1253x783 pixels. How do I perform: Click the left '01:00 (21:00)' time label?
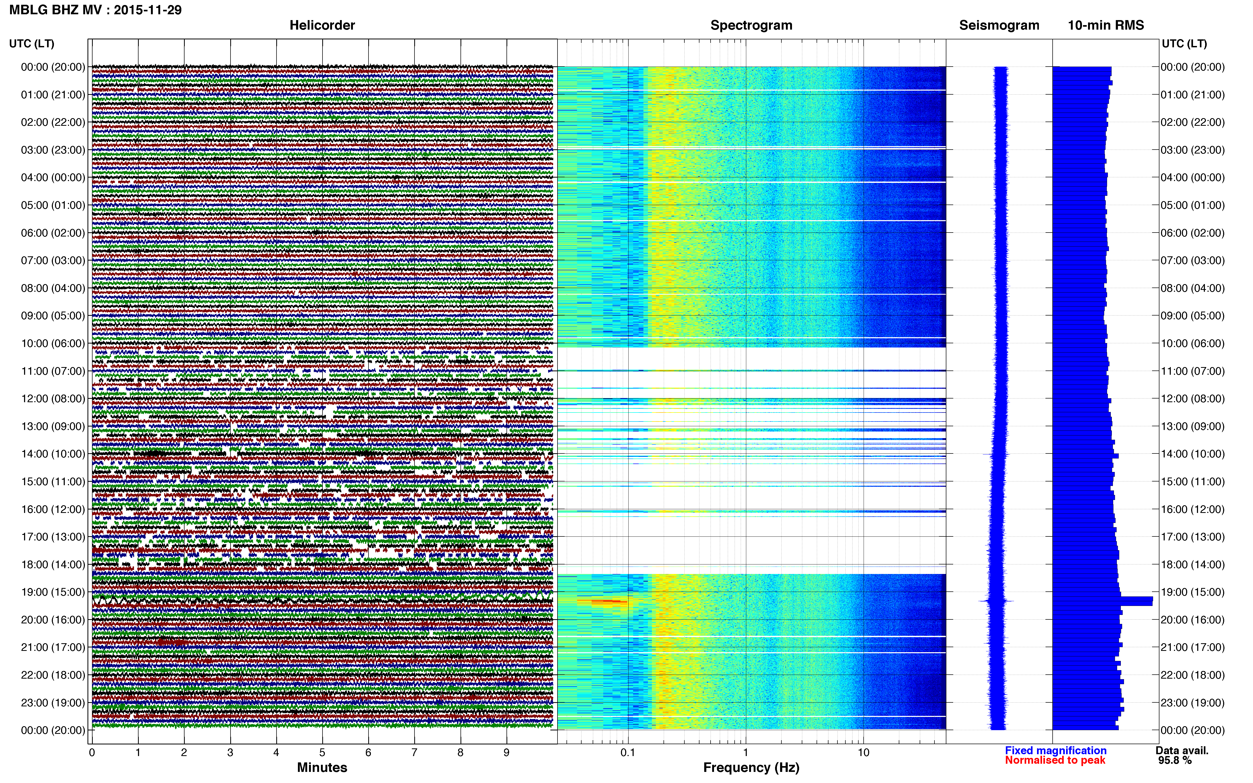coord(53,95)
